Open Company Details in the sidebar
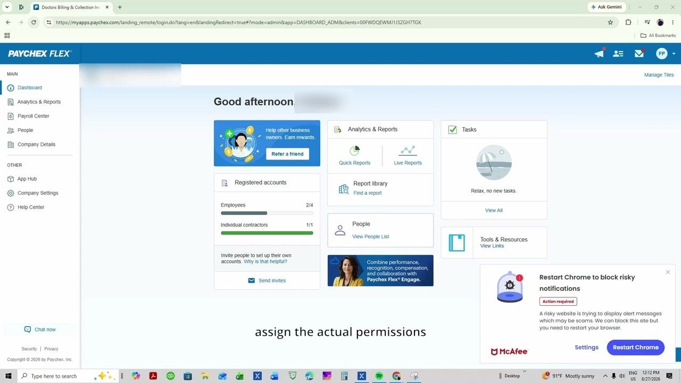This screenshot has width=681, height=383. pos(36,145)
